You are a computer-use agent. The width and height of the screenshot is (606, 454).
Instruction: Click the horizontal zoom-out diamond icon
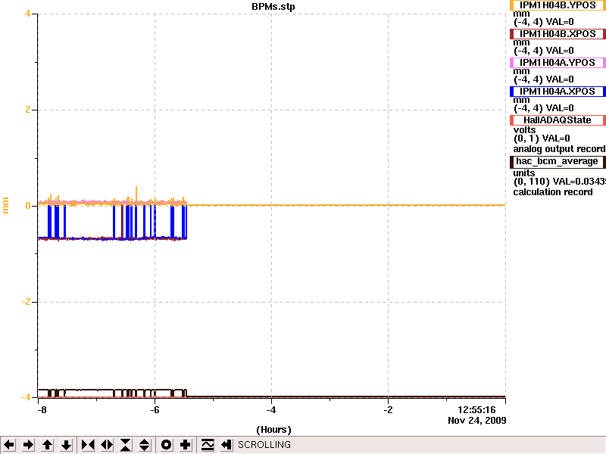(x=107, y=445)
